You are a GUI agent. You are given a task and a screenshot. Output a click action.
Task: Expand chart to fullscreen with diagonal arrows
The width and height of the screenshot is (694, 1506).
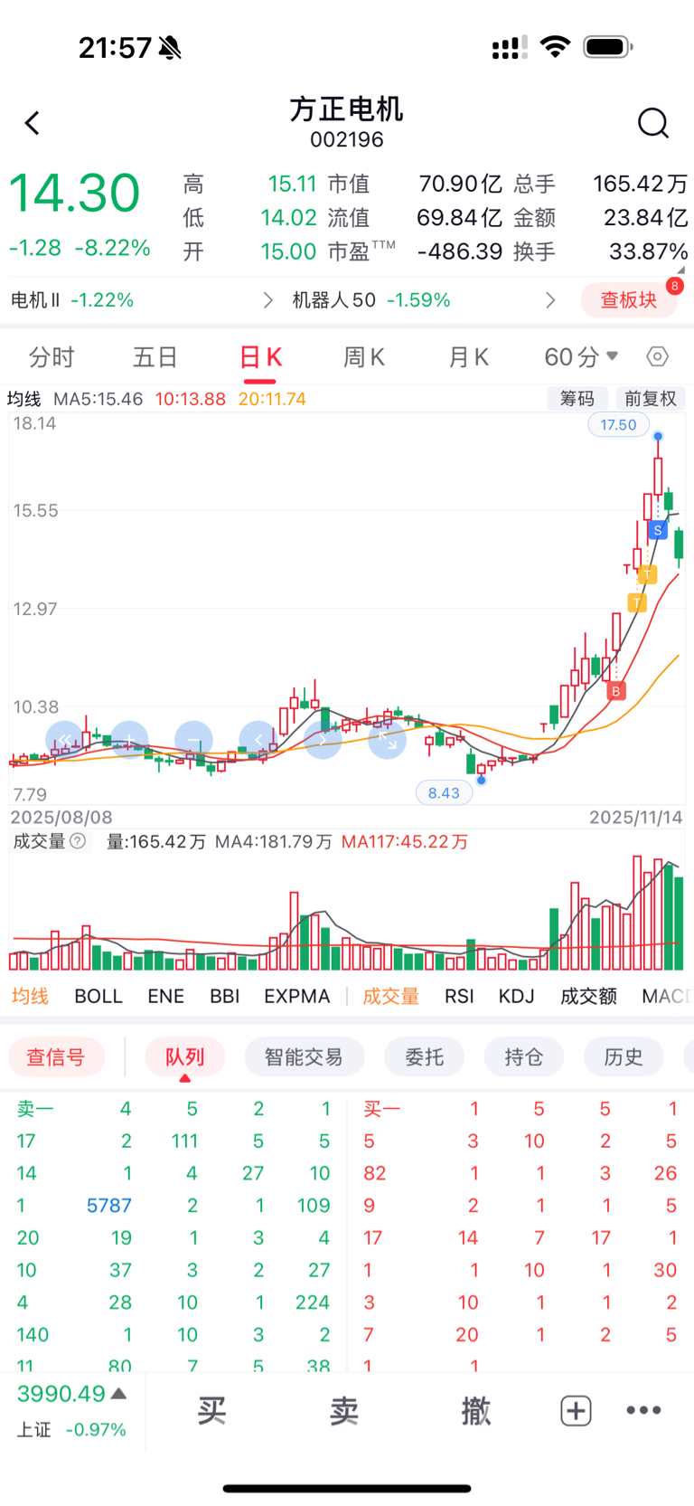(x=387, y=740)
